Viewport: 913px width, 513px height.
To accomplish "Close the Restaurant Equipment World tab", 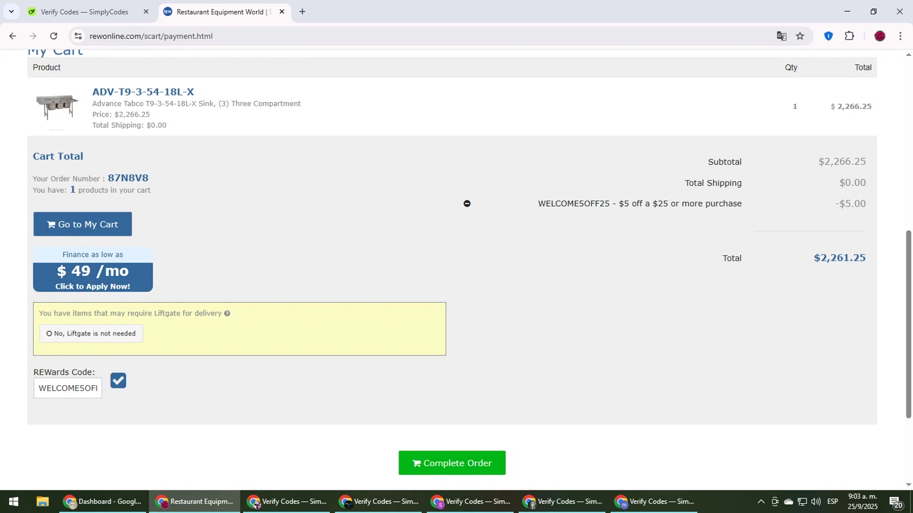I will 282,12.
